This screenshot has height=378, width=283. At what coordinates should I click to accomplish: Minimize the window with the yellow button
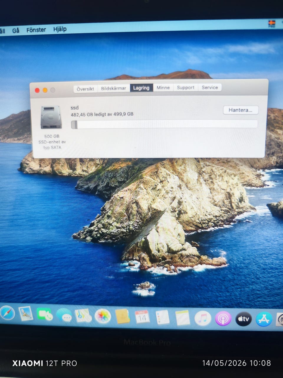tap(45, 90)
